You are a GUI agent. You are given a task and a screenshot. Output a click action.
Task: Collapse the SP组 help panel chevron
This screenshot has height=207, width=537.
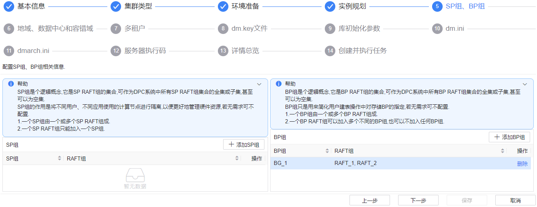coord(259,84)
